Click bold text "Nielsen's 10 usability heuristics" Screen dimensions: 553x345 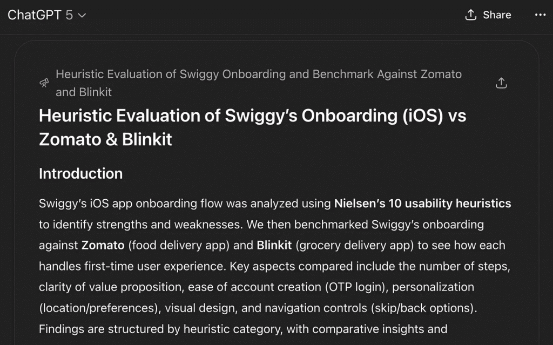422,204
